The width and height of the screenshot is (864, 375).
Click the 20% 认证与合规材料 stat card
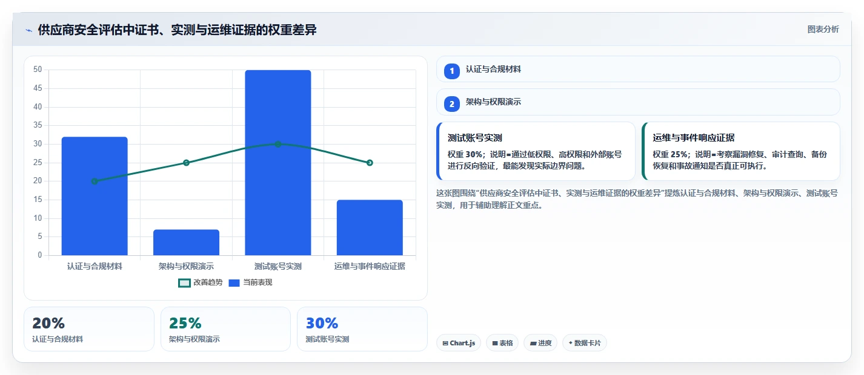click(89, 329)
